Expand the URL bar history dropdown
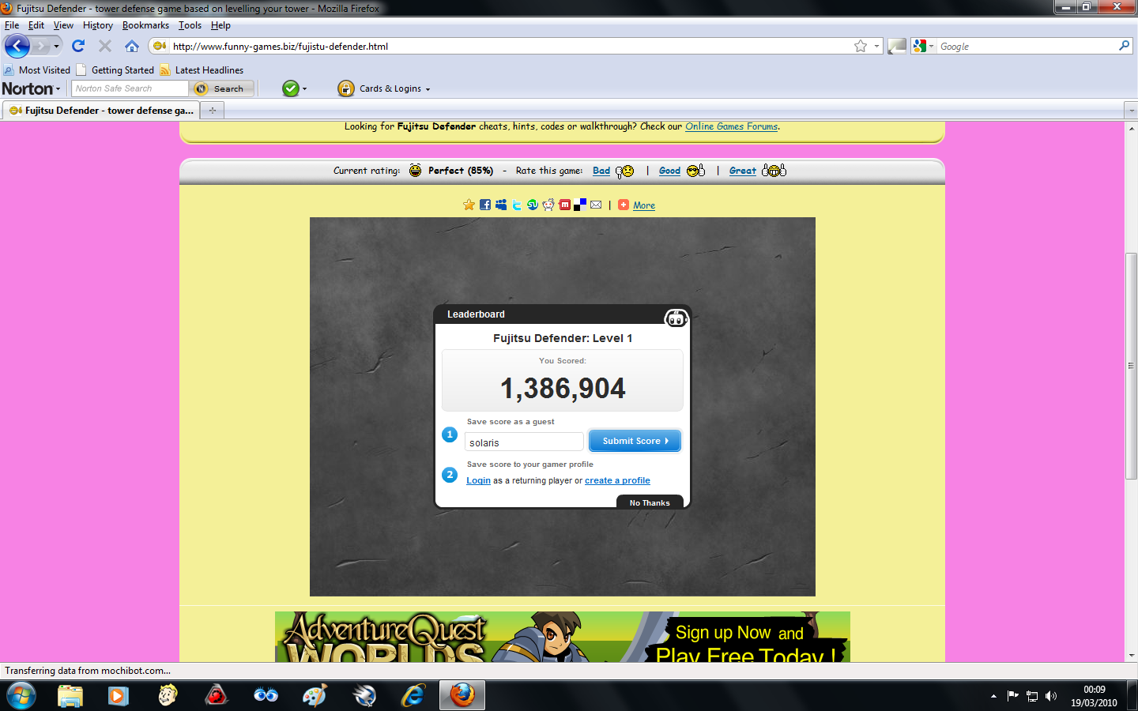This screenshot has width=1138, height=711. tap(876, 46)
